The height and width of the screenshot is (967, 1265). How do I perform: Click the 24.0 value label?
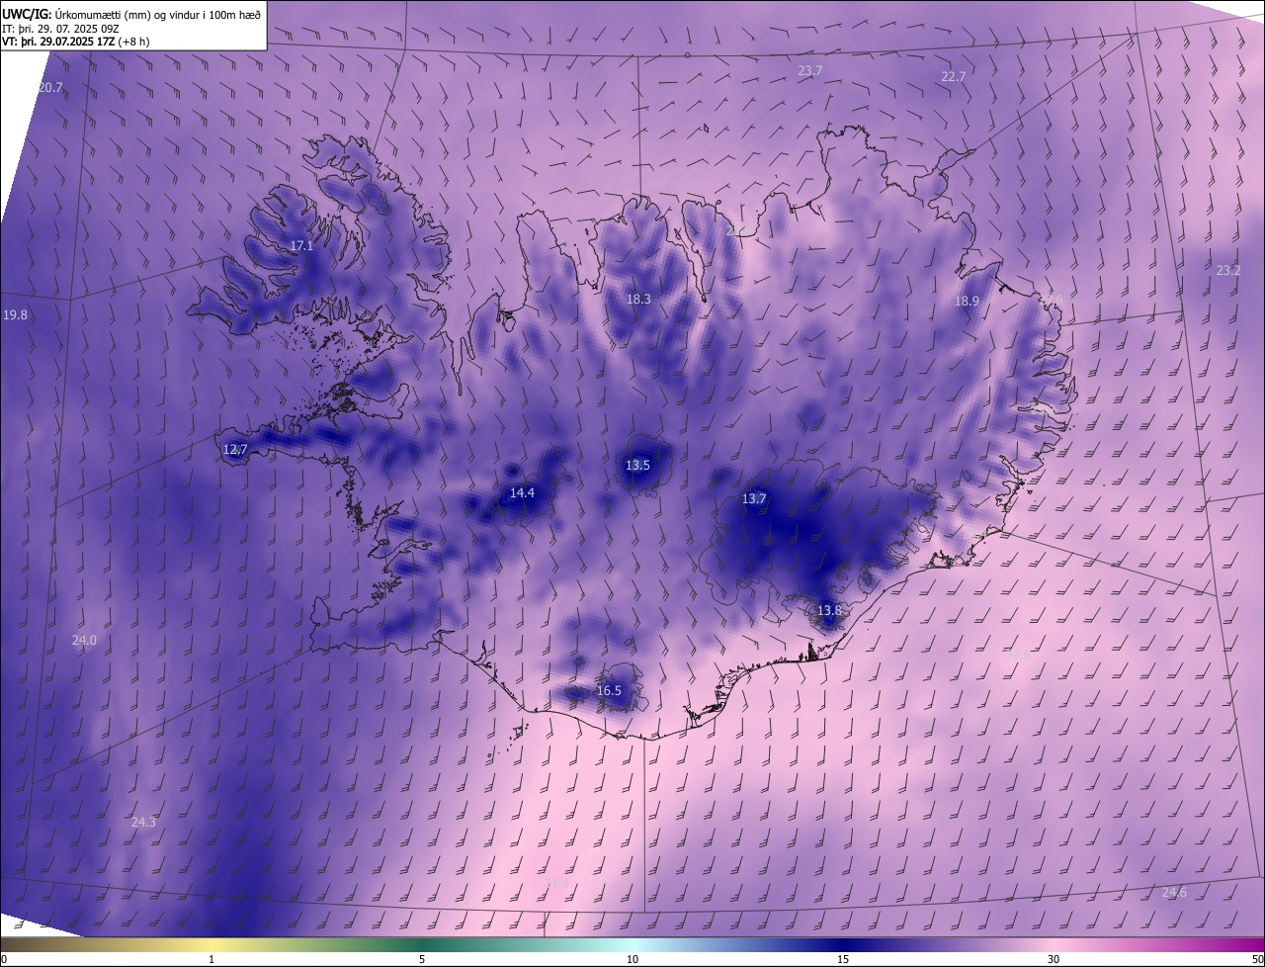84,641
